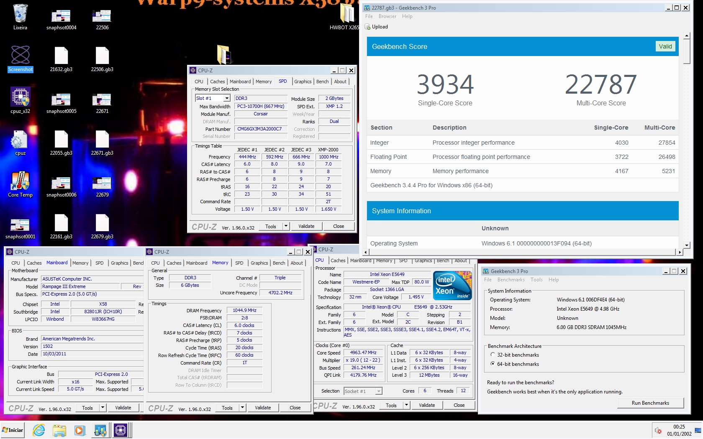Open the cpuz config desktop icon

20,142
